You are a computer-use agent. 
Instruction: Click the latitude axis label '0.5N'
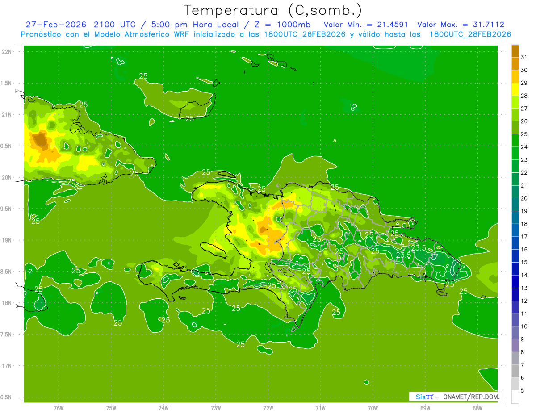click(x=7, y=146)
